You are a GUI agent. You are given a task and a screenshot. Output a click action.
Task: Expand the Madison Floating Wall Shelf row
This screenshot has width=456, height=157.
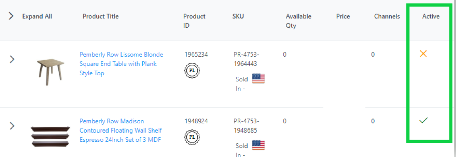(x=12, y=126)
